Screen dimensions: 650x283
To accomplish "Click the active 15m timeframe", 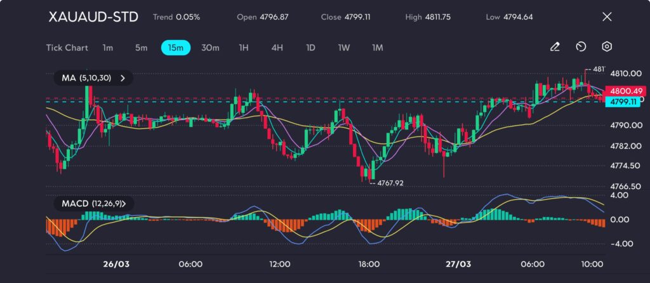I will [176, 47].
